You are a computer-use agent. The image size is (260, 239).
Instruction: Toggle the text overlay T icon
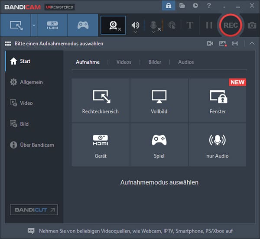(190, 26)
